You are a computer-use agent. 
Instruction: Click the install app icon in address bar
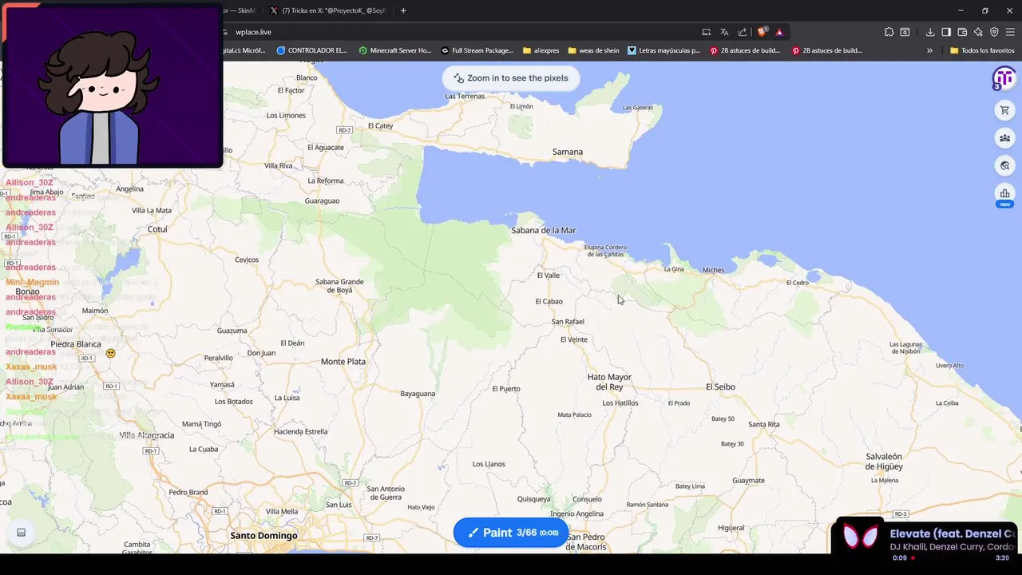(x=706, y=32)
